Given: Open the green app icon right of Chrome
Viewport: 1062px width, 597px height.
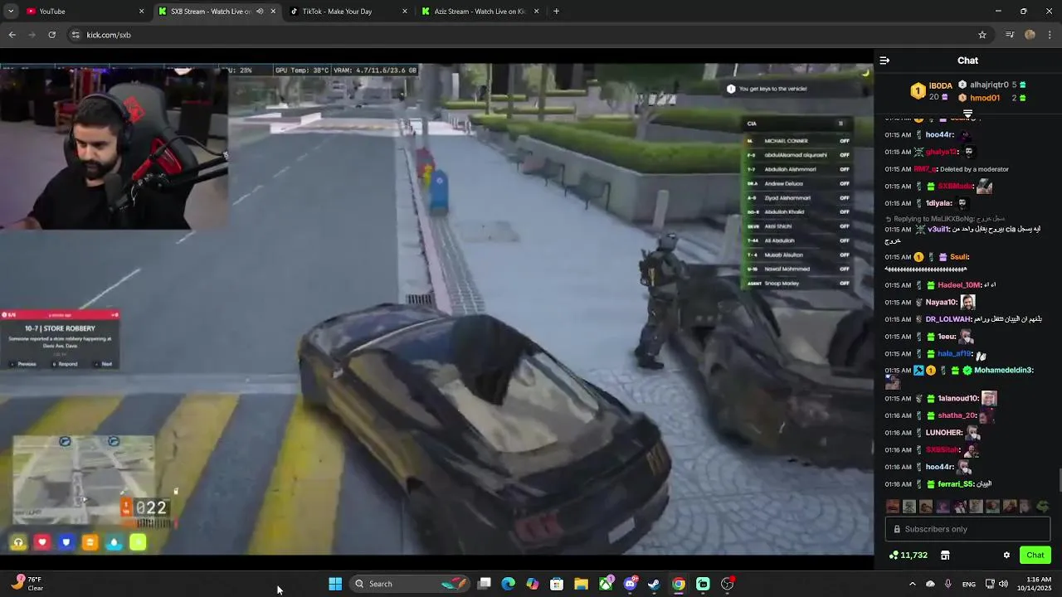Looking at the screenshot, I should 703,584.
